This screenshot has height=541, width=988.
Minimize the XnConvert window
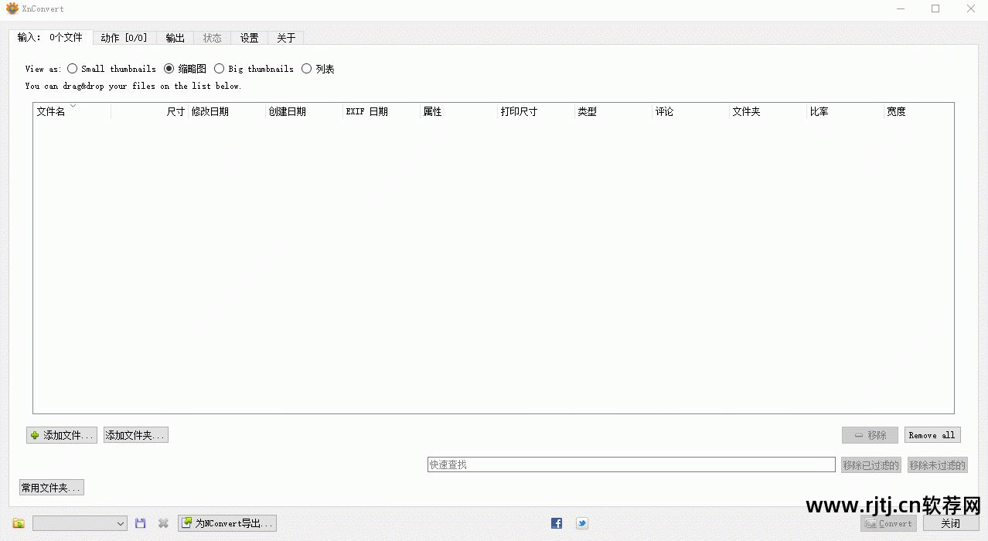(901, 9)
